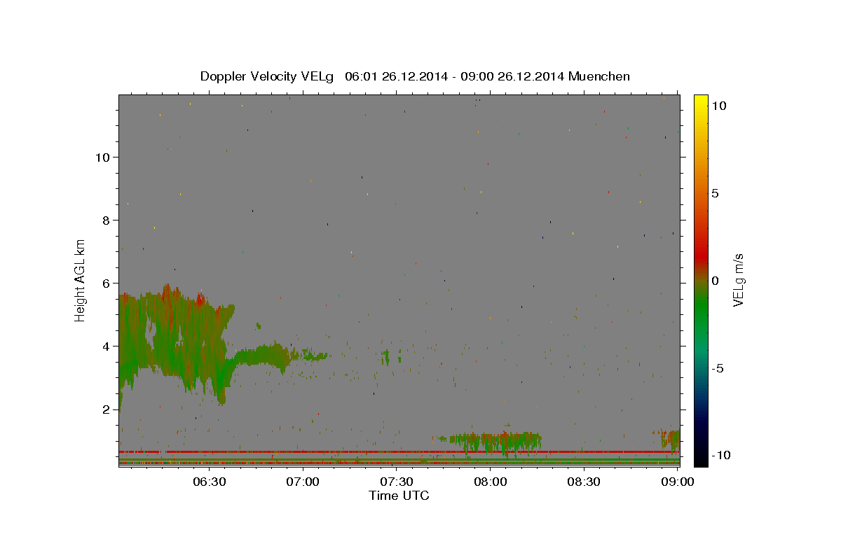Click the red horizontal band near ground level
Viewport: 841px width, 560px height.
[x=399, y=451]
